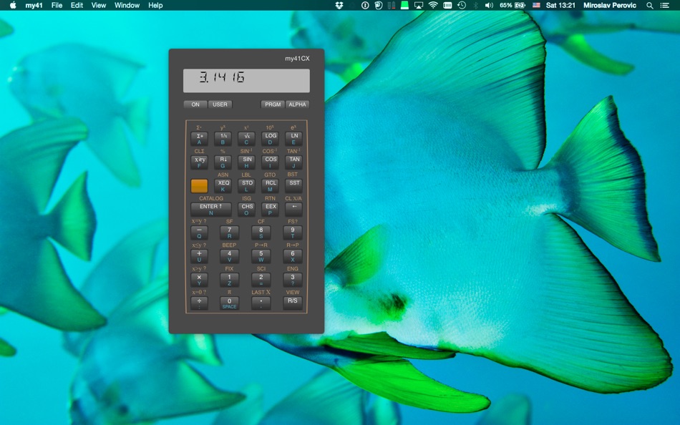Click the 7 key
Image resolution: width=680 pixels, height=425 pixels.
tap(230, 233)
